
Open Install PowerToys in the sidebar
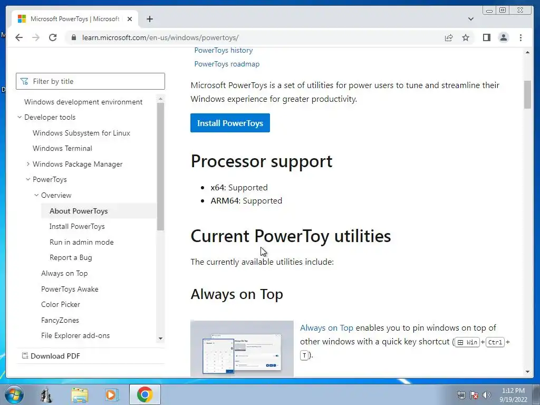point(77,227)
